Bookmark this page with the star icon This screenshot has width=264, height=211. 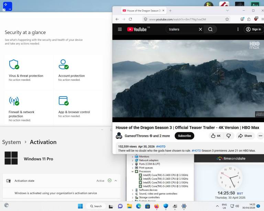(x=227, y=19)
